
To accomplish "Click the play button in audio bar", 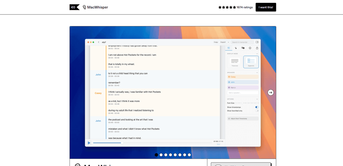I will coord(89,143).
